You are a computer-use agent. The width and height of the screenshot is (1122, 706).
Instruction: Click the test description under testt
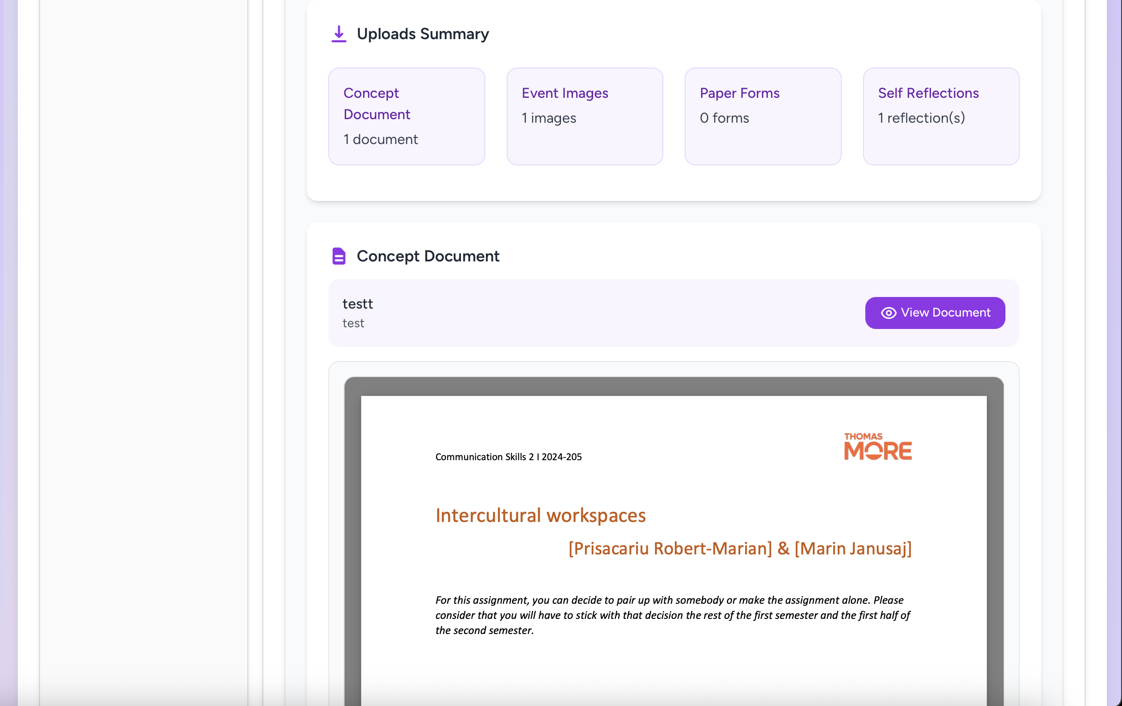(353, 323)
